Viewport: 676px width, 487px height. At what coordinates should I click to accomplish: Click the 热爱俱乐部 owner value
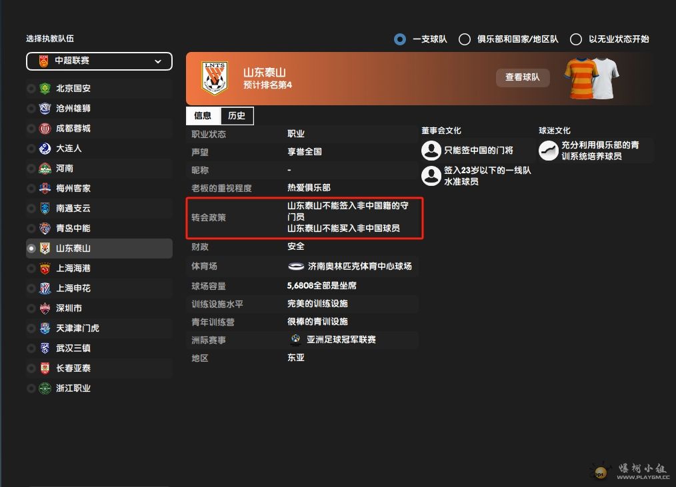click(309, 188)
